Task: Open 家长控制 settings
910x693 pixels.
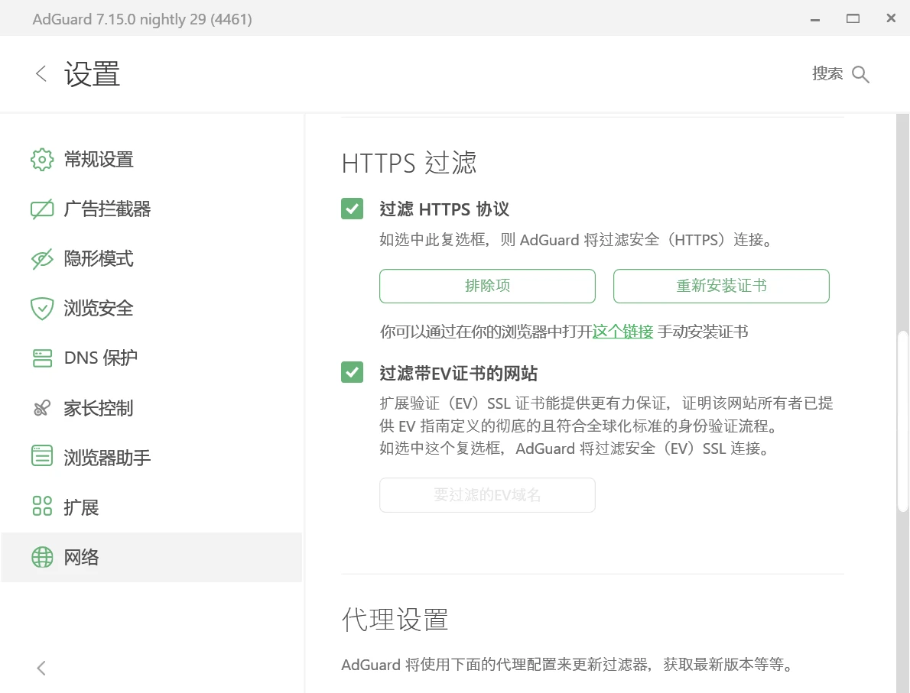Action: (151, 408)
